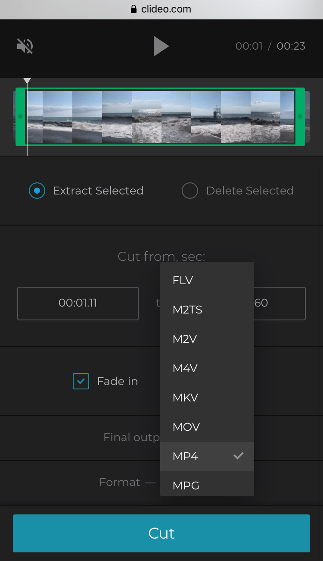Screen dimensions: 323x561
Task: Click the Cut from time field showing 00:01.11
Action: pos(78,303)
